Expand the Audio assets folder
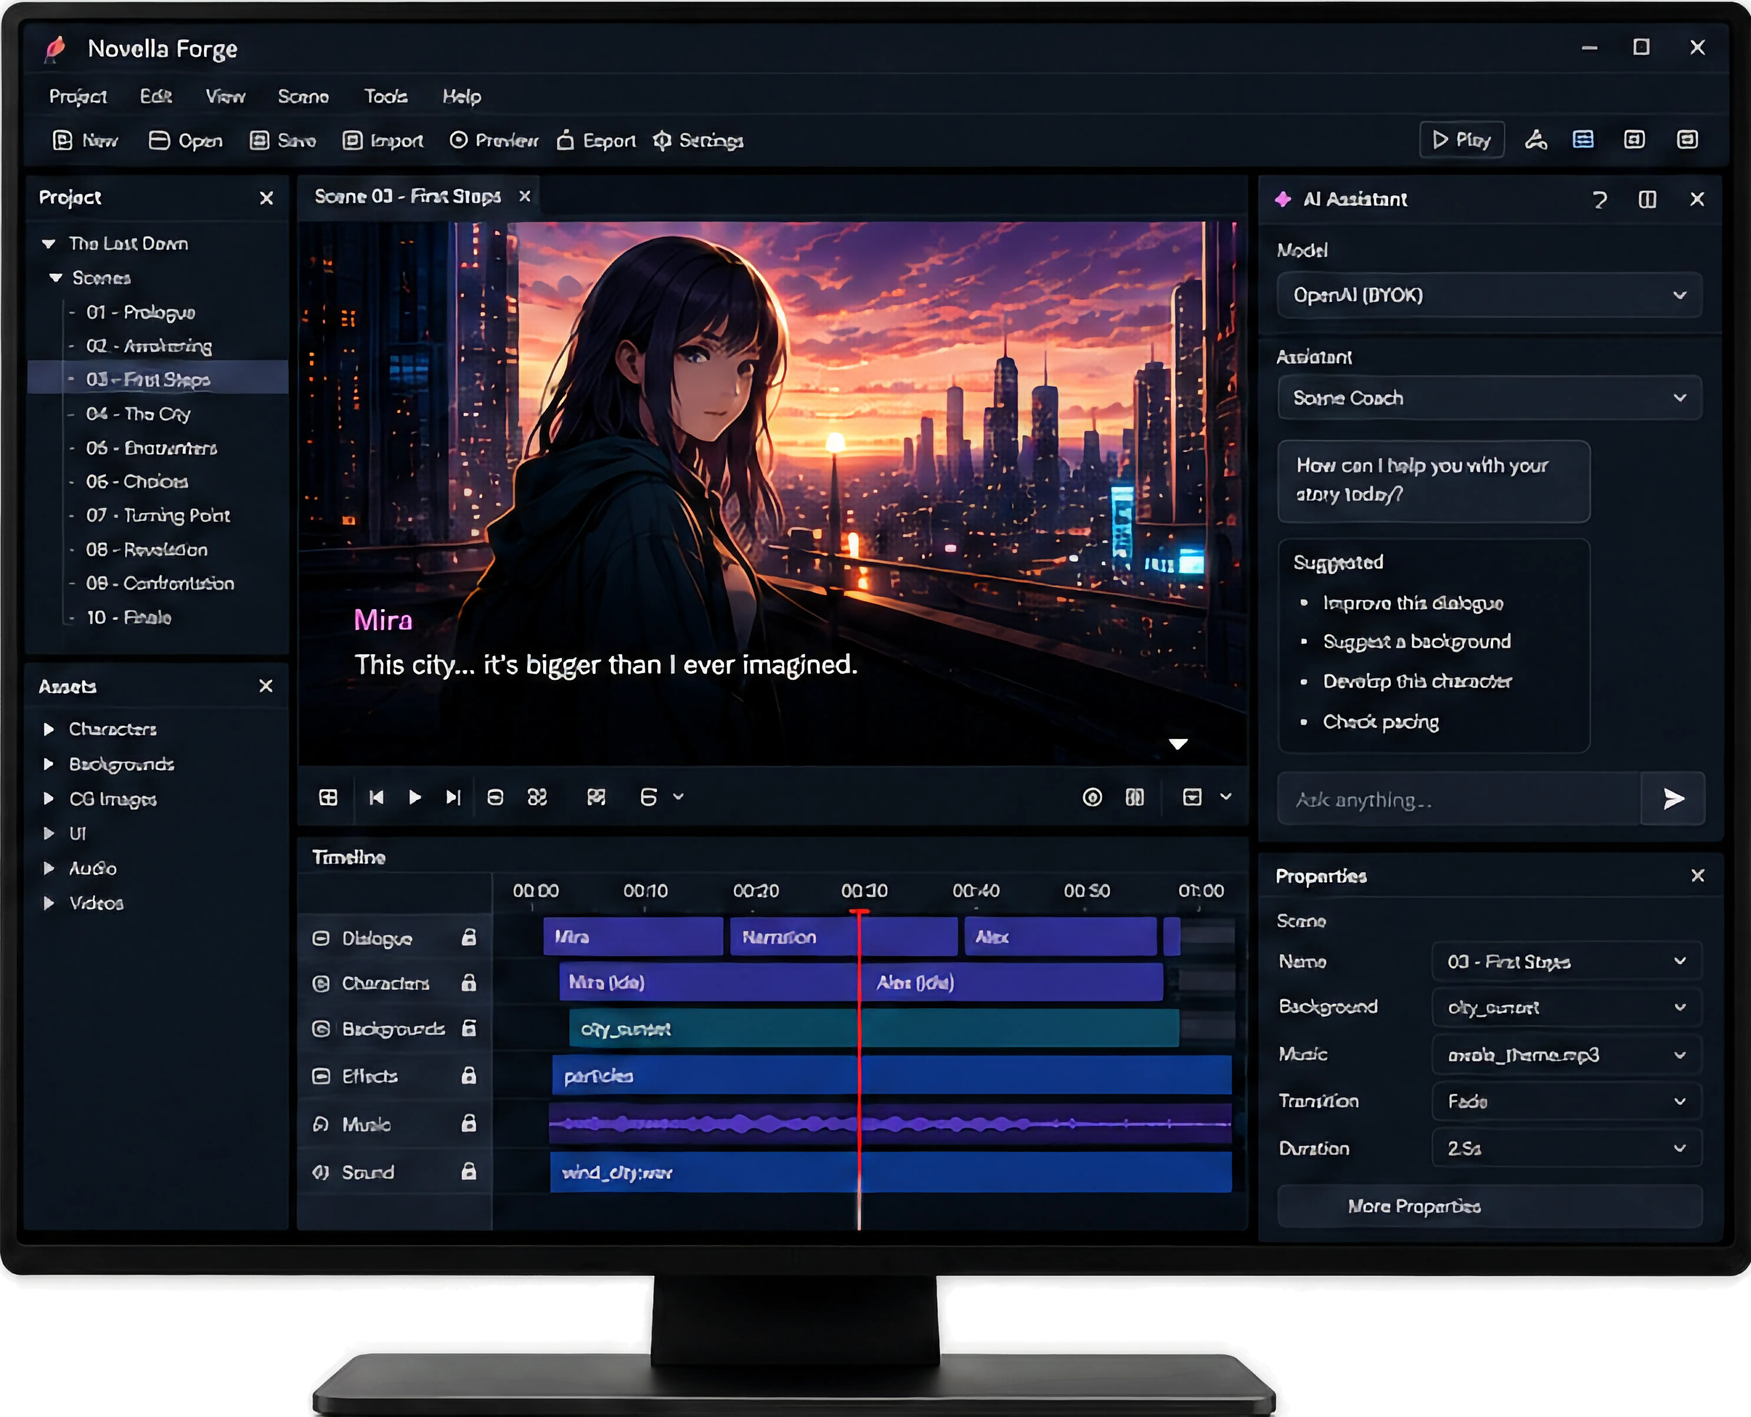The image size is (1751, 1417). pyautogui.click(x=49, y=868)
